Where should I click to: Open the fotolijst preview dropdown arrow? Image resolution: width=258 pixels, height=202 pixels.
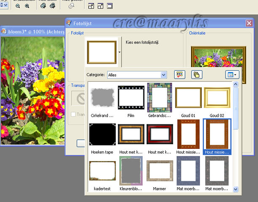point(119,52)
